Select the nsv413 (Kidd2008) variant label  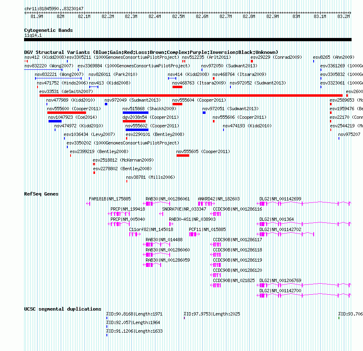[110, 83]
